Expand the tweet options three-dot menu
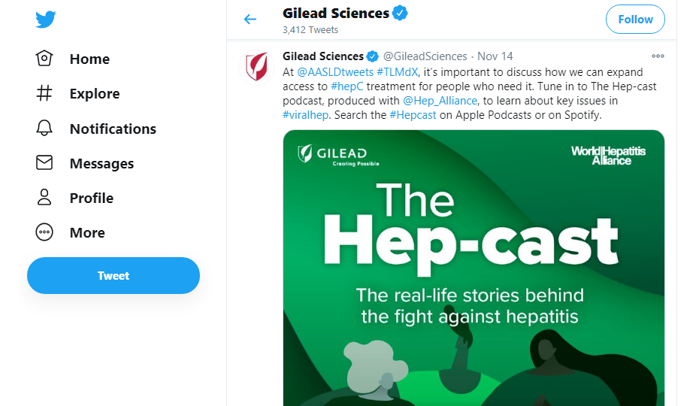Image resolution: width=696 pixels, height=406 pixels. [658, 56]
